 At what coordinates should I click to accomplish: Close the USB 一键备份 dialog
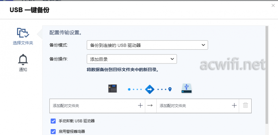[273, 6]
